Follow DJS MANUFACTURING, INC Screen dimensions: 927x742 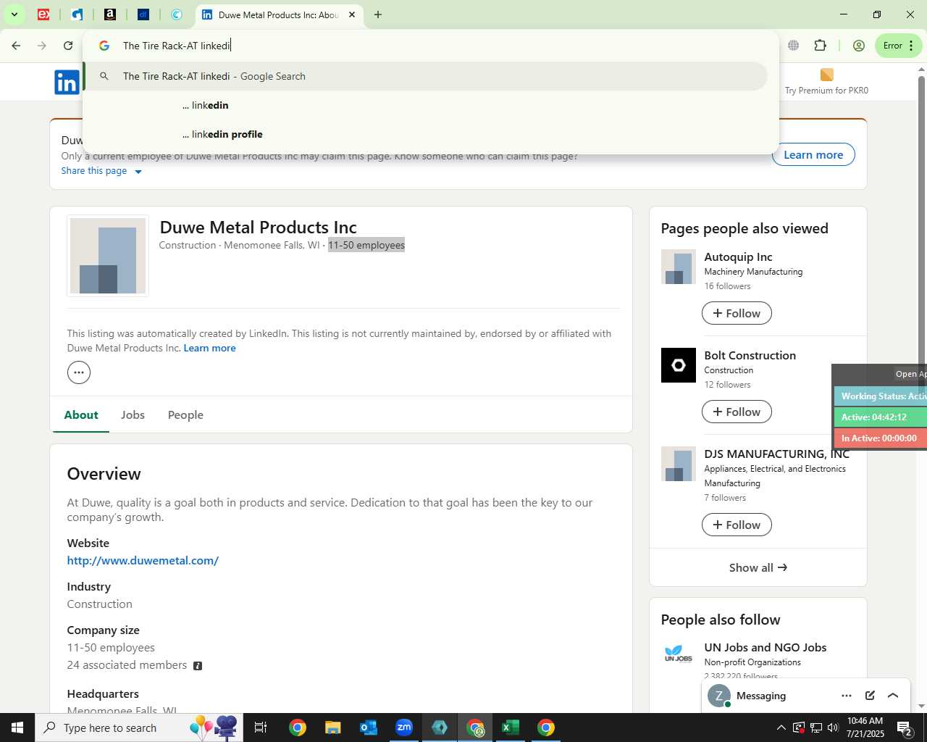tap(737, 525)
